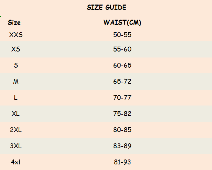Screen dimensions: 212x170
Task: Select the XL size cell
Action: (x=16, y=114)
